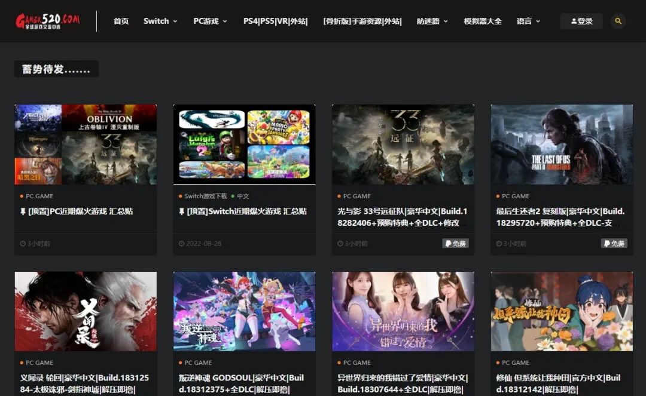Click 3小时前 timestamp on 最后生还者2 card

coord(511,244)
